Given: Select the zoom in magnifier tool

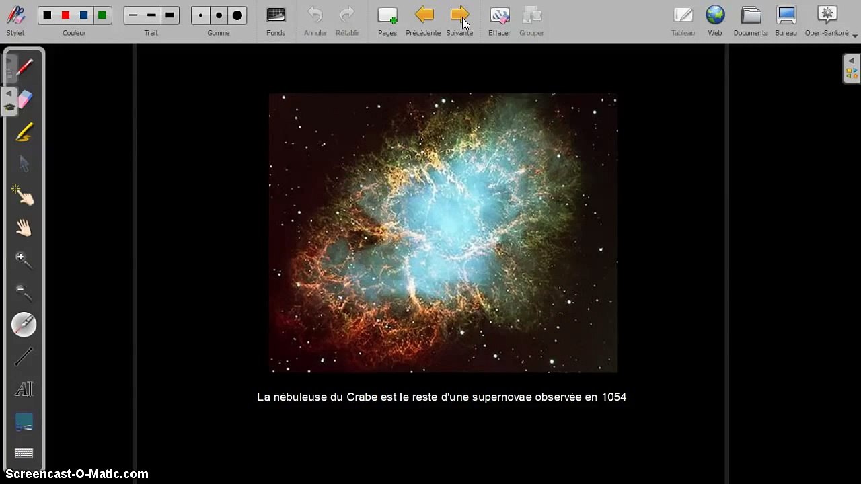Looking at the screenshot, I should pyautogui.click(x=24, y=261).
